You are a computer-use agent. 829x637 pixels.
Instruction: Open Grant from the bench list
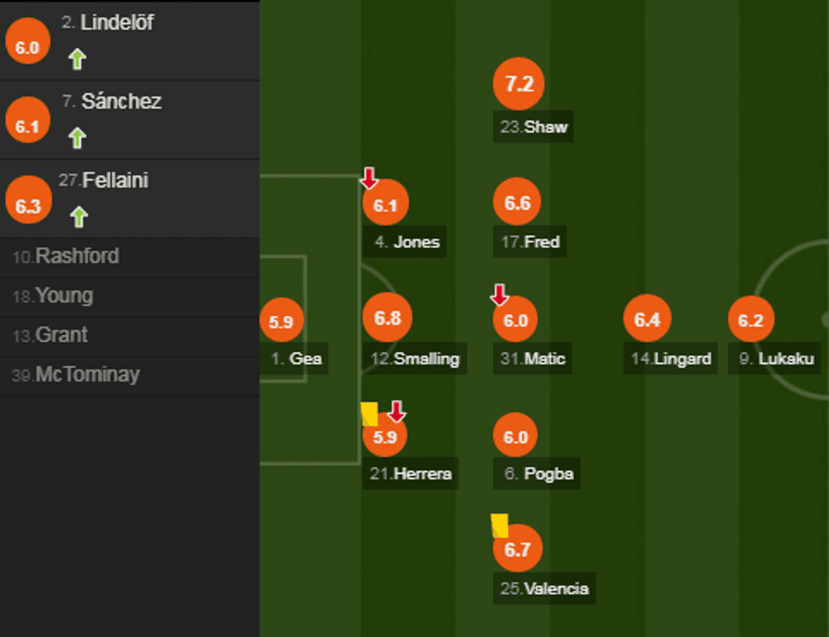click(51, 335)
